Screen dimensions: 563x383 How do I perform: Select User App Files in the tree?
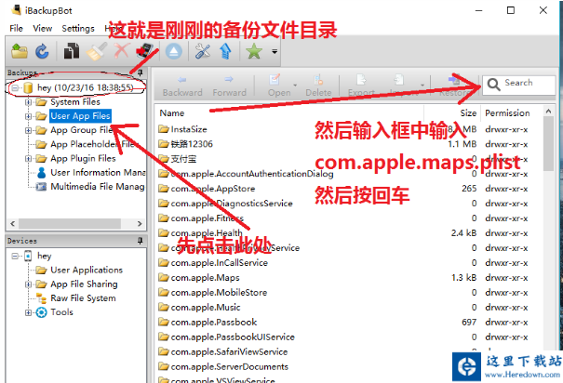pyautogui.click(x=80, y=116)
